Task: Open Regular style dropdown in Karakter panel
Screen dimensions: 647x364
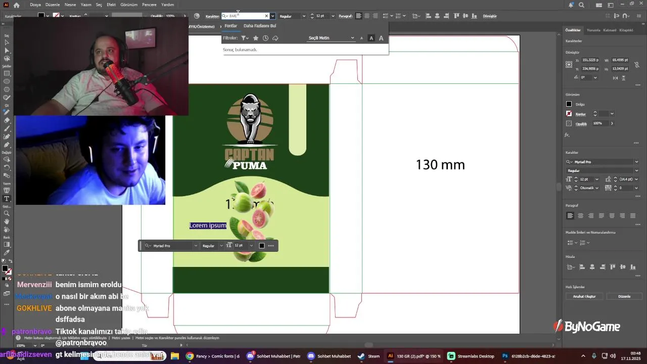Action: [x=636, y=171]
